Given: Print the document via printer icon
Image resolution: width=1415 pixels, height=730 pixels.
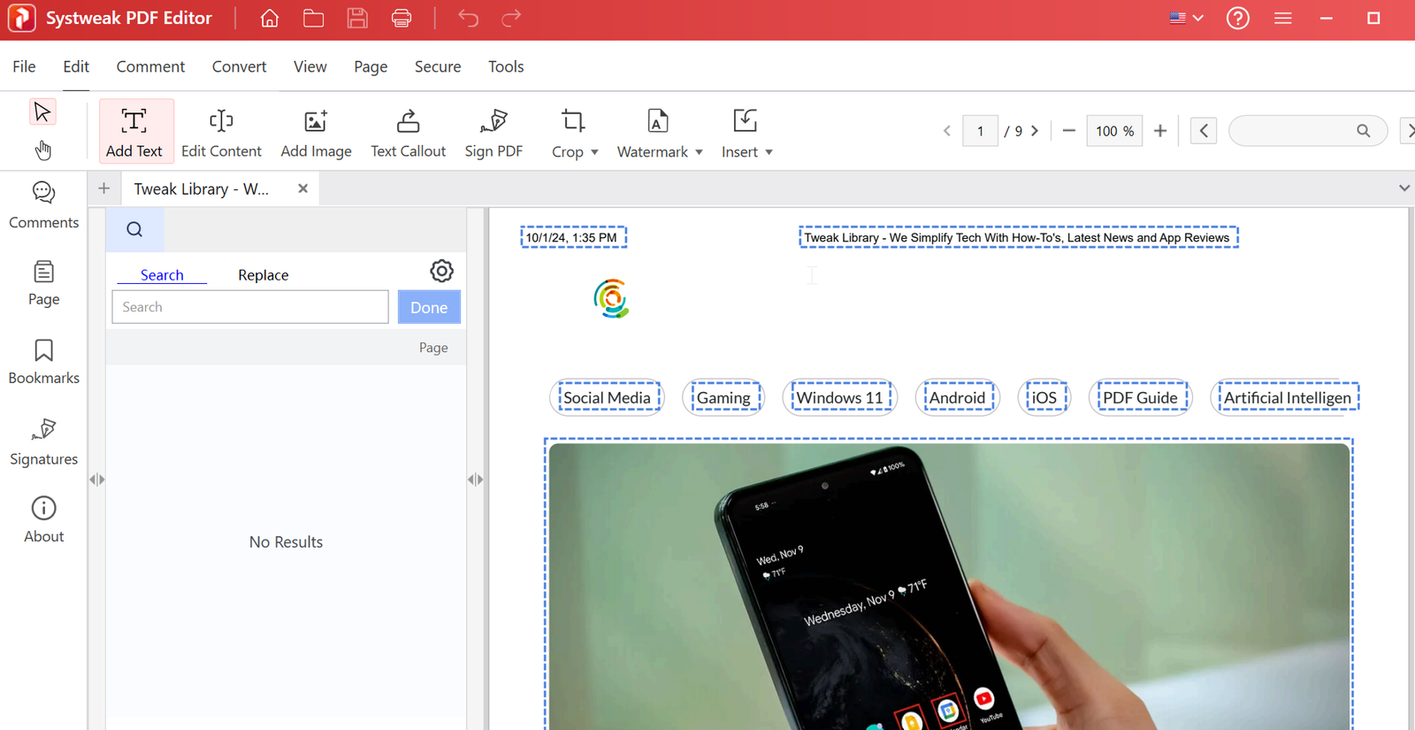Looking at the screenshot, I should 402,18.
